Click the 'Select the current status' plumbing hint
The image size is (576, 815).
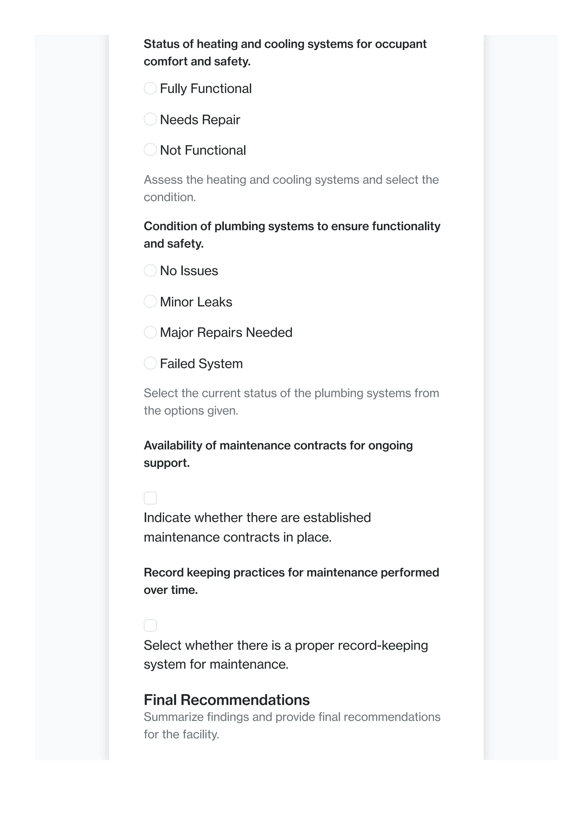point(291,402)
